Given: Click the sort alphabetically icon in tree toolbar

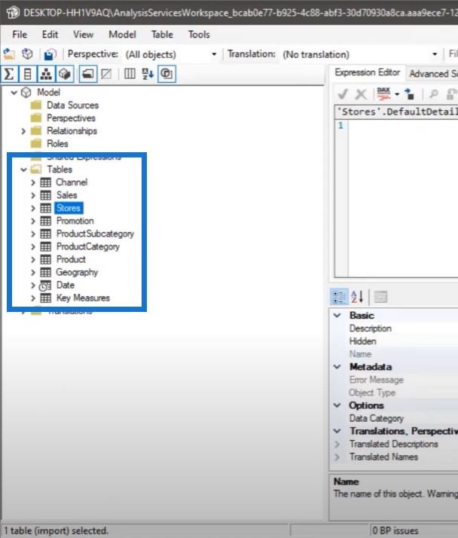Looking at the screenshot, I should (148, 74).
